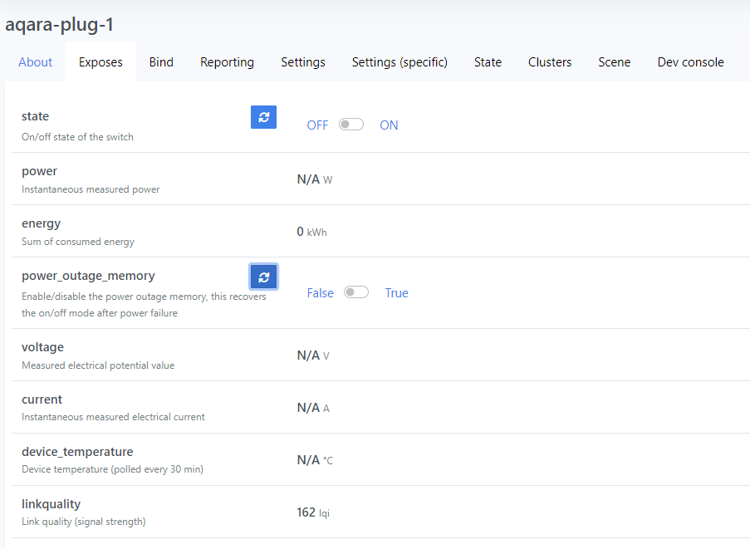The image size is (750, 549).
Task: Go to the Bind tab
Action: point(161,62)
